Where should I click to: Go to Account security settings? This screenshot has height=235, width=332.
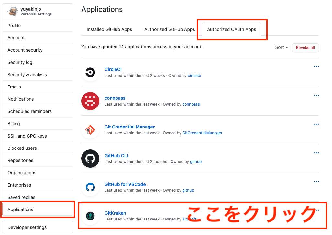click(x=38, y=50)
